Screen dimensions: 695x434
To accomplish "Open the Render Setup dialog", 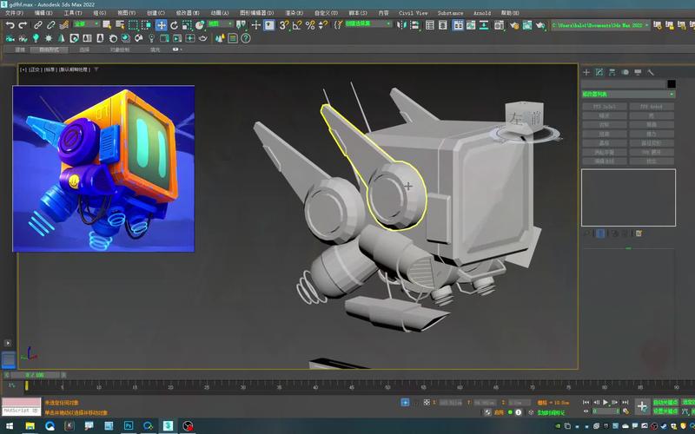I will (x=514, y=25).
